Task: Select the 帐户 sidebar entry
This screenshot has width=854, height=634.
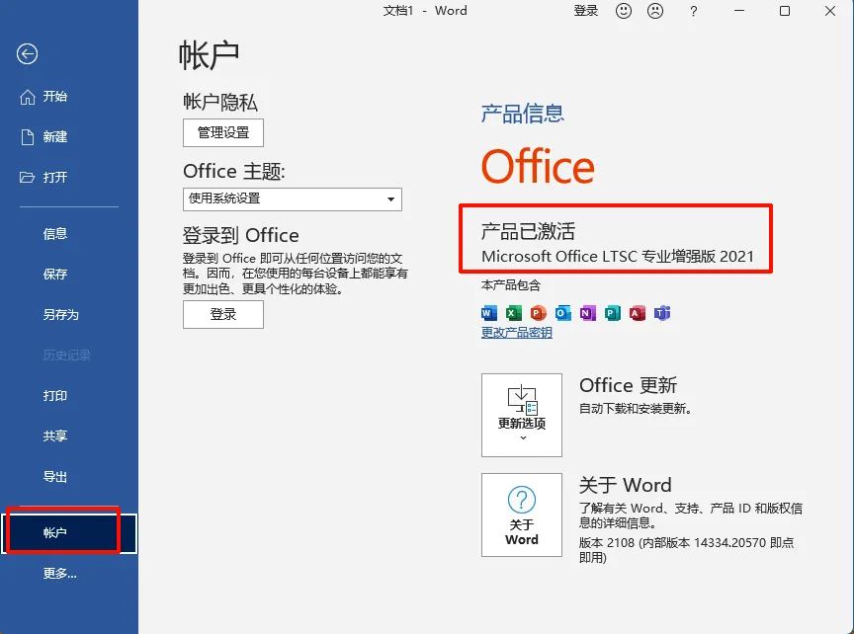Action: click(x=68, y=533)
